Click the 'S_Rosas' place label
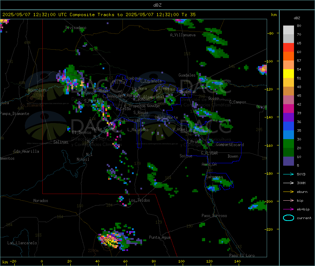 (x=141, y=113)
